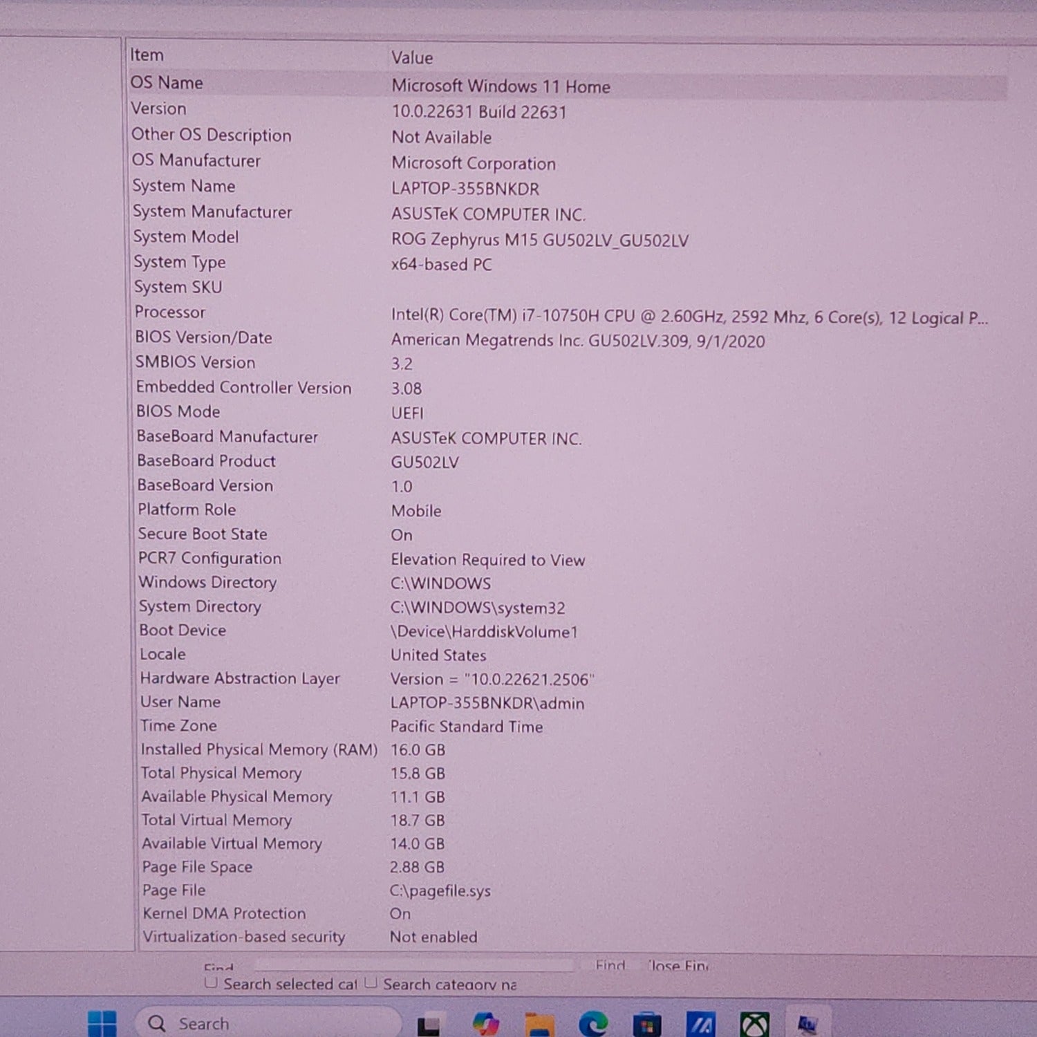
Task: Click the Item column header
Action: pyautogui.click(x=147, y=55)
